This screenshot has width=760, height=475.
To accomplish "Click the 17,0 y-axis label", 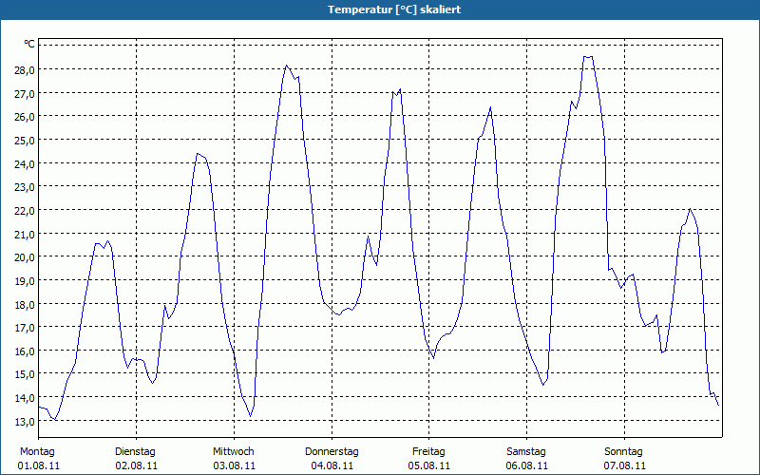I will click(25, 328).
